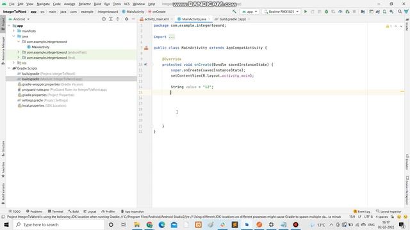Open Layout Inspector button
Image resolution: width=410 pixels, height=230 pixels.
(389, 211)
